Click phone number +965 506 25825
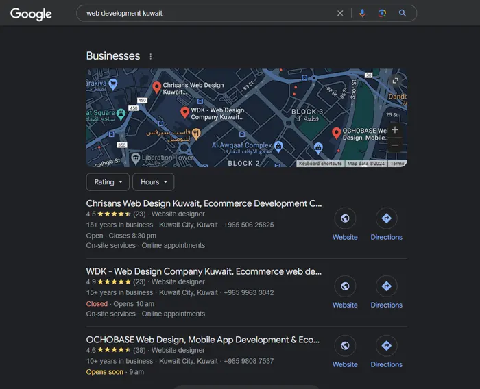Viewport: 480px width, 389px height. [248, 225]
